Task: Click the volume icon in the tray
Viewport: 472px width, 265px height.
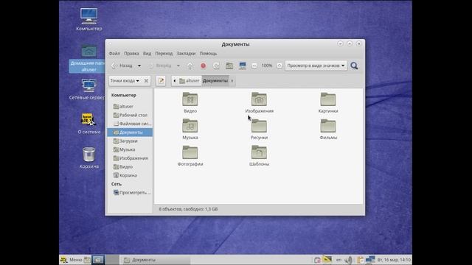Action: coord(349,260)
